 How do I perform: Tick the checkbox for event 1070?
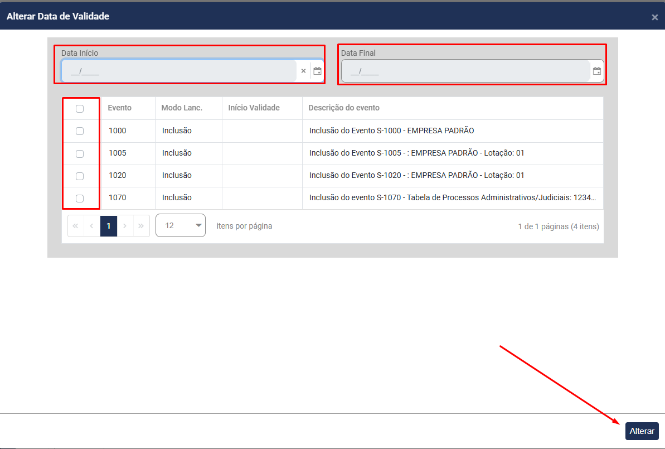[80, 198]
